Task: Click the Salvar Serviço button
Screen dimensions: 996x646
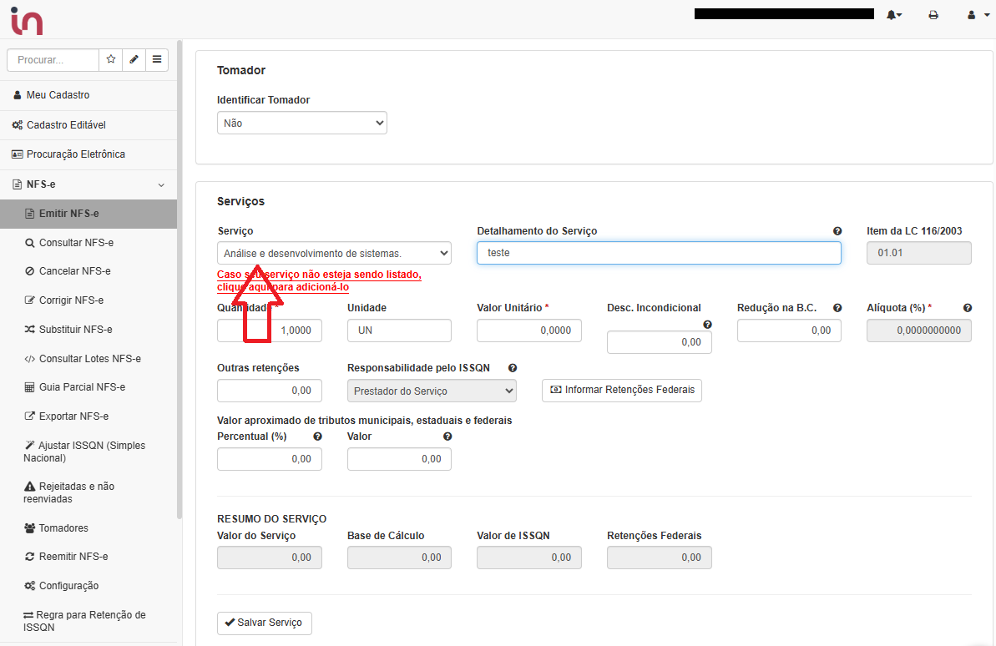Action: click(x=264, y=623)
